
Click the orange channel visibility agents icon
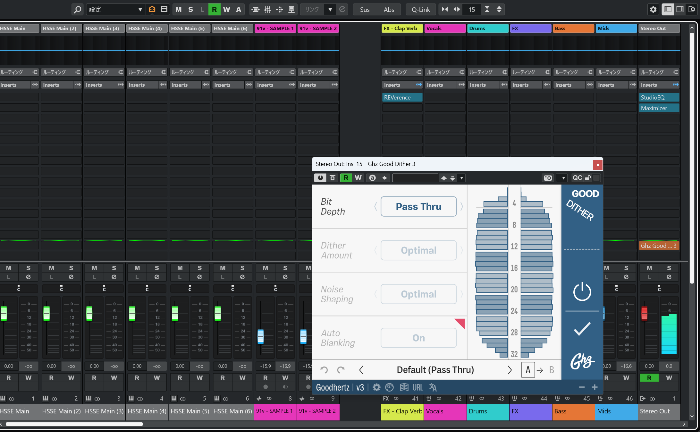(152, 10)
